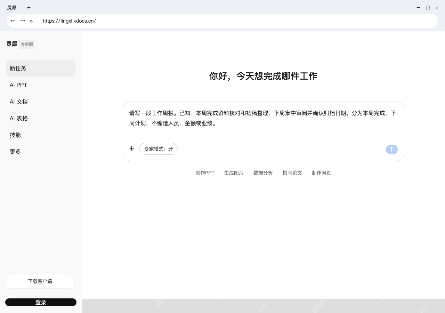Choose the 撰写论文 shortcut

click(x=292, y=173)
